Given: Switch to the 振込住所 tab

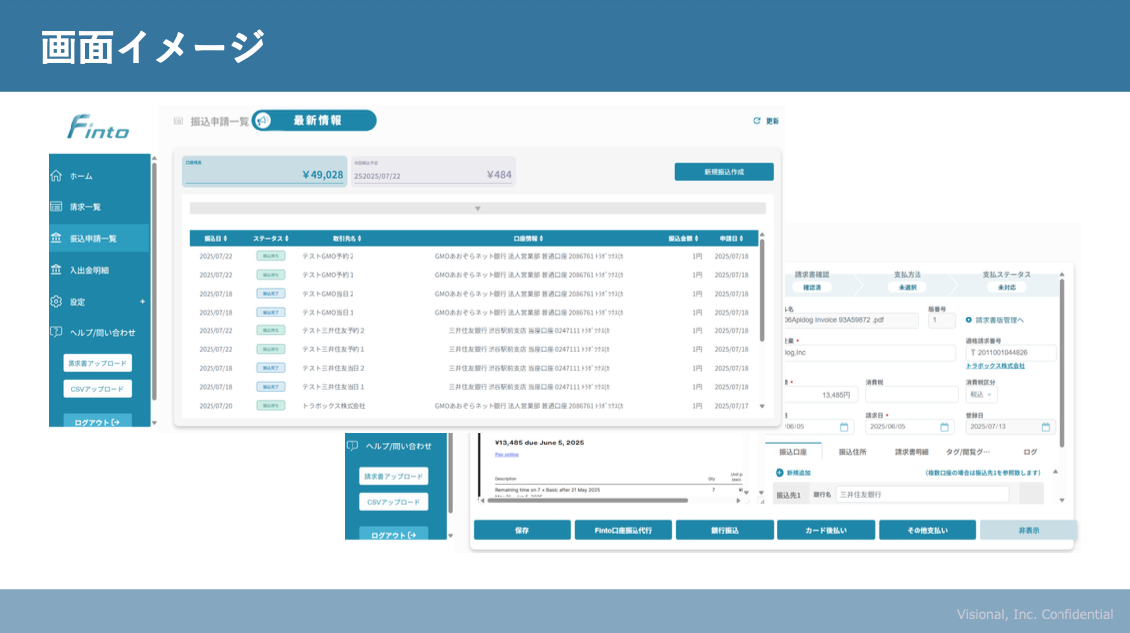Looking at the screenshot, I should 854,450.
